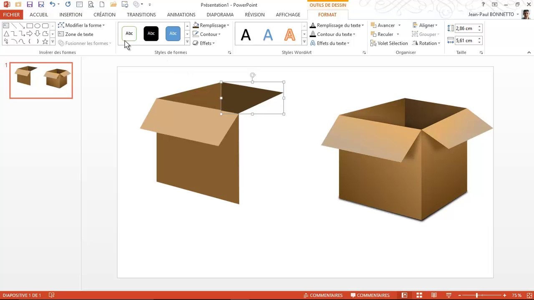Open Volet Sélection pane
This screenshot has height=300, width=534.
(x=389, y=43)
